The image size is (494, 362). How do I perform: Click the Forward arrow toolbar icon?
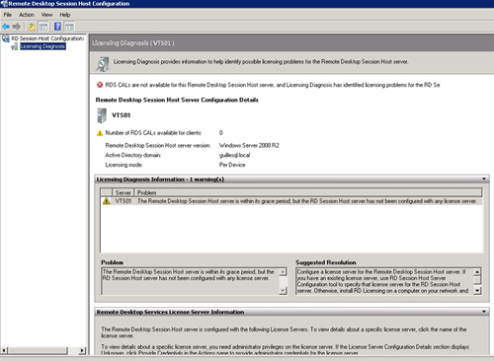17,27
